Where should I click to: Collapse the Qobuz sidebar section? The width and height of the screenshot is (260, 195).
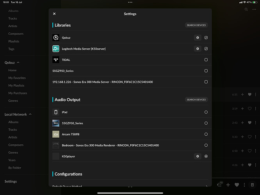pyautogui.click(x=18, y=62)
